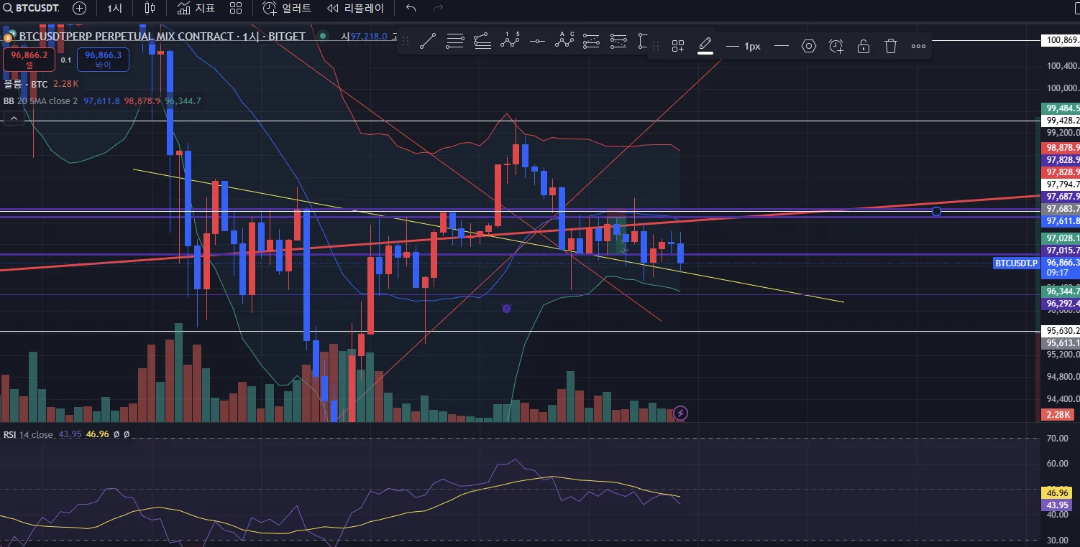Click the selected line's square anchor handle
Image resolution: width=1080 pixels, height=547 pixels.
coord(936,211)
